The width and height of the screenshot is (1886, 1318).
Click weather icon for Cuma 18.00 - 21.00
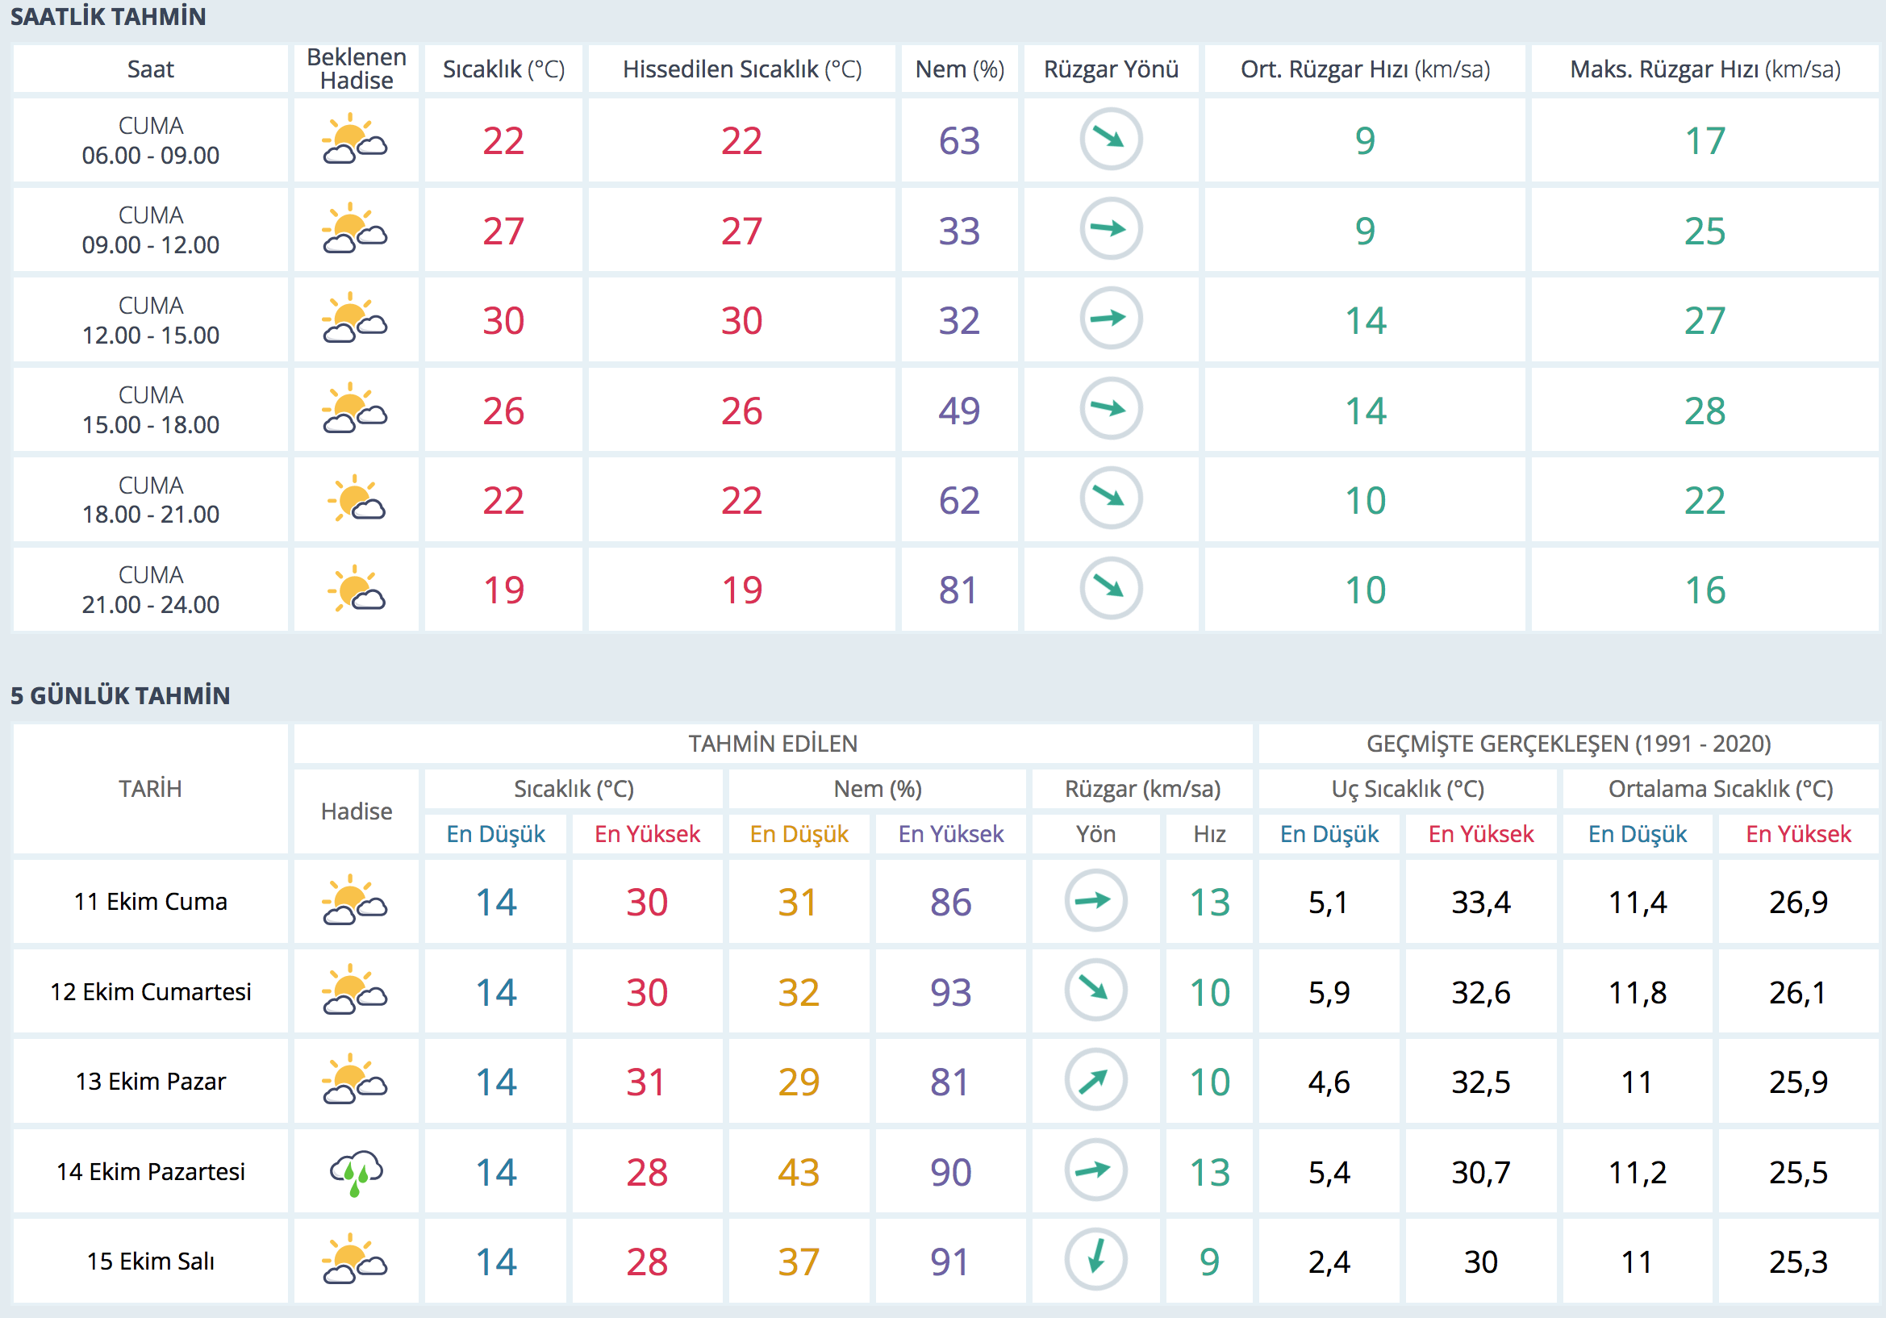pos(355,499)
